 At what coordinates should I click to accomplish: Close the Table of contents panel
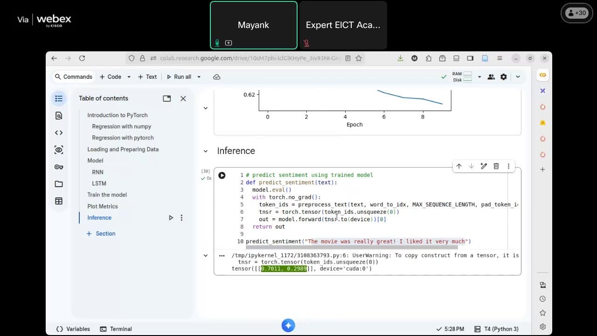183,98
